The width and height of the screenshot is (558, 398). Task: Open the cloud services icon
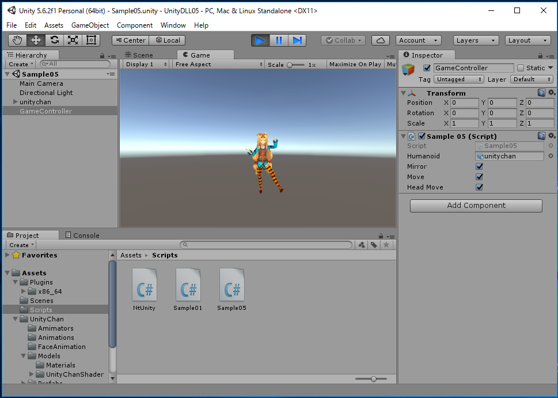(381, 40)
